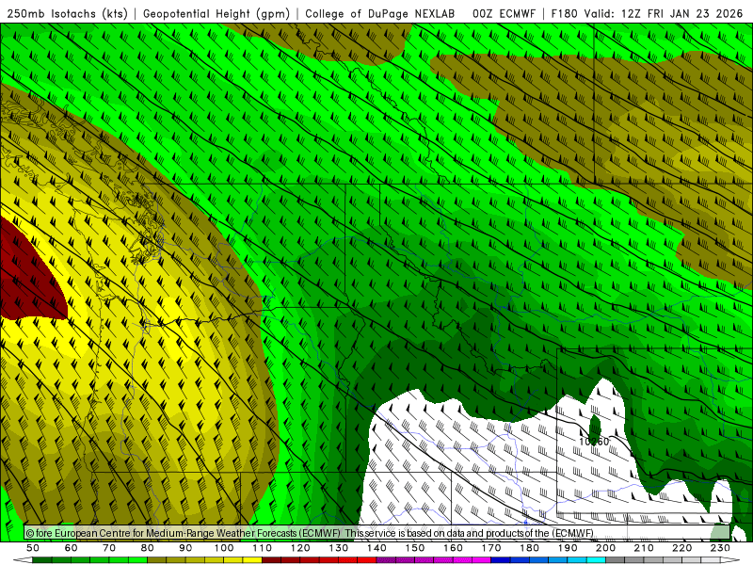Click the '140' value on the color scale

click(377, 548)
